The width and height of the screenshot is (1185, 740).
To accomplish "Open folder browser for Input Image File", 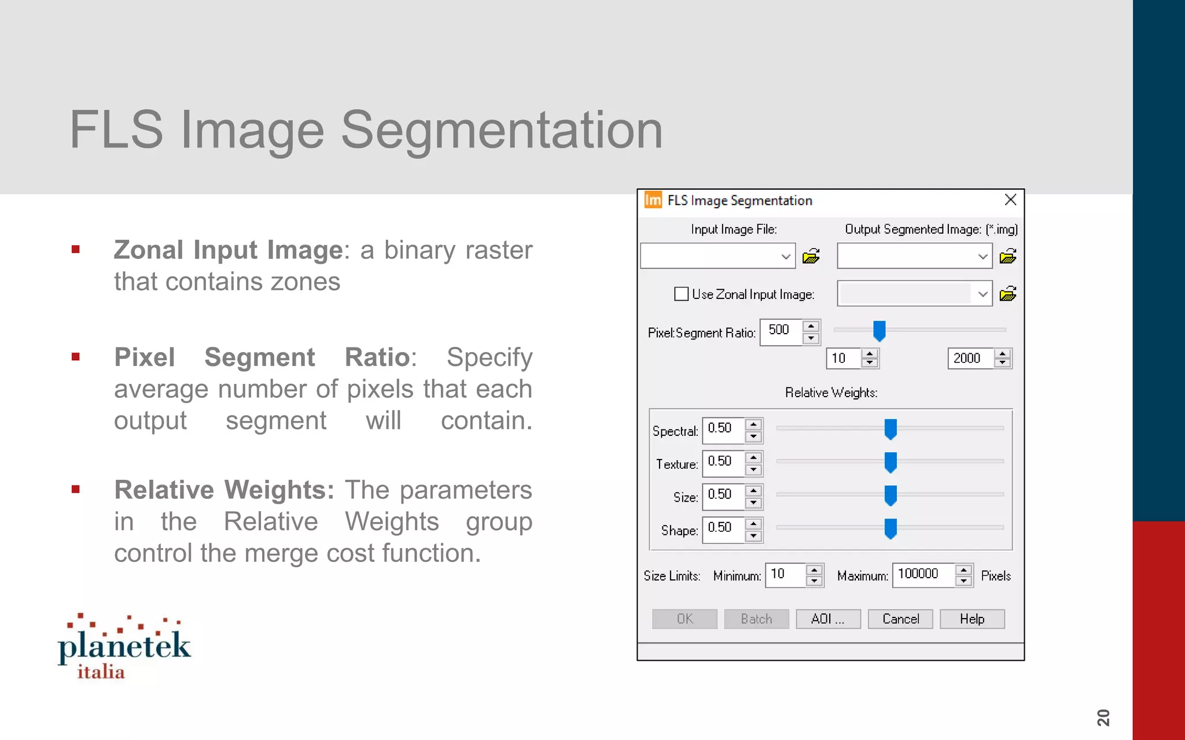I will coord(811,256).
